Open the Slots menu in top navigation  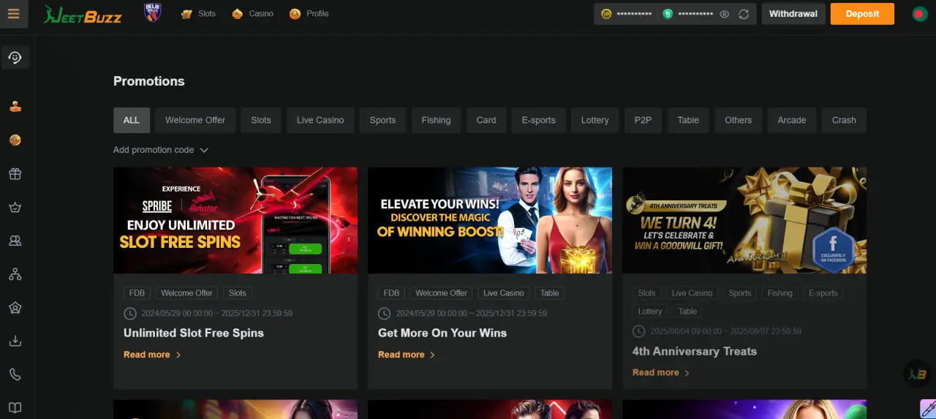[199, 14]
